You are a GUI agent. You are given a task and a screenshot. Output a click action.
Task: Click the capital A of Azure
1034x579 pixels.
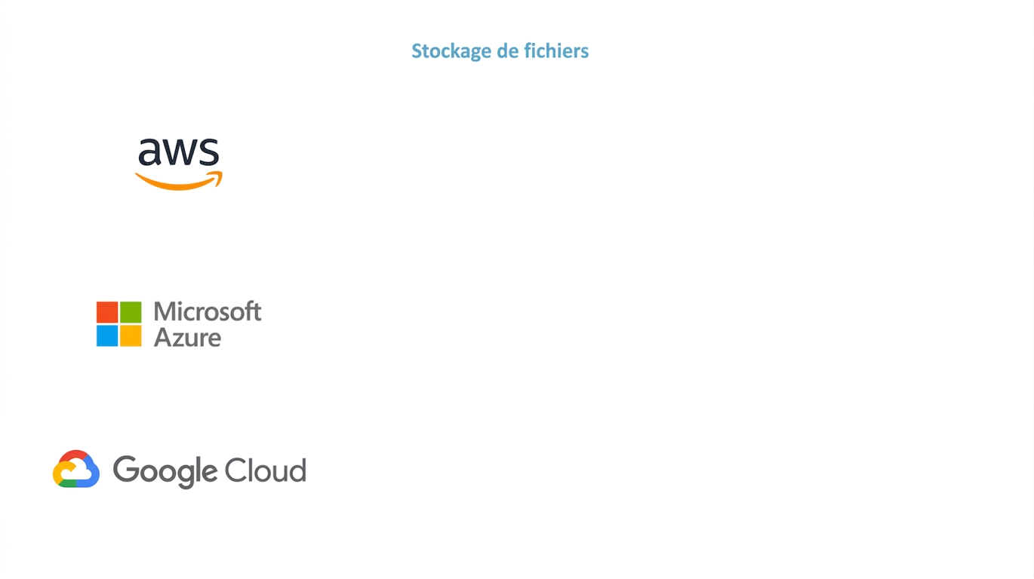[163, 336]
